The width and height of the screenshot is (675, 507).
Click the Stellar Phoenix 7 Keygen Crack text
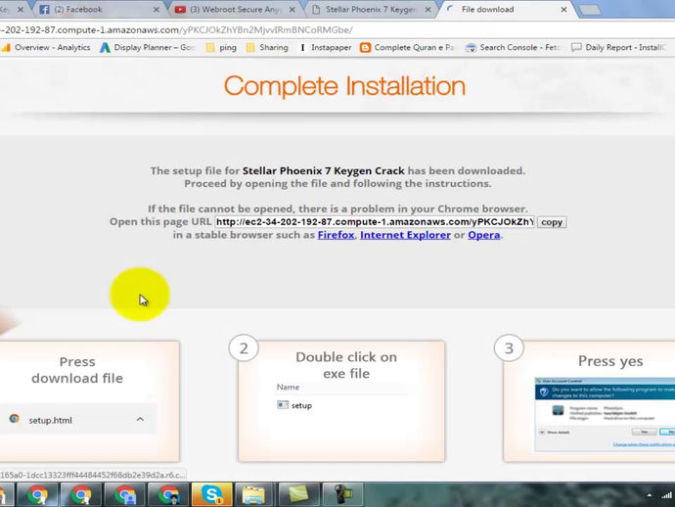coord(323,170)
